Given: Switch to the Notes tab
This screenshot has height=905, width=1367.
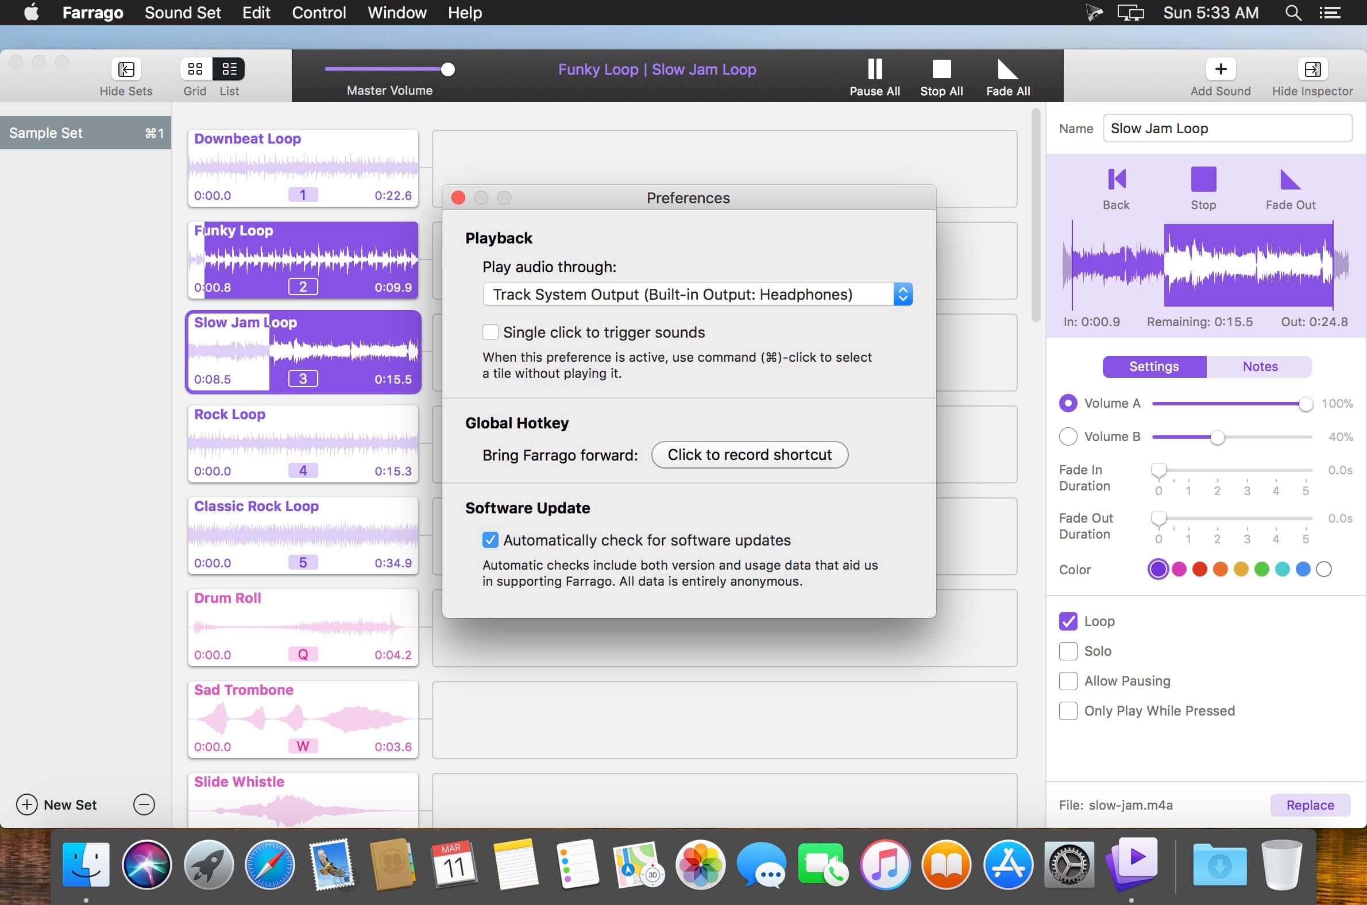Looking at the screenshot, I should (1260, 366).
